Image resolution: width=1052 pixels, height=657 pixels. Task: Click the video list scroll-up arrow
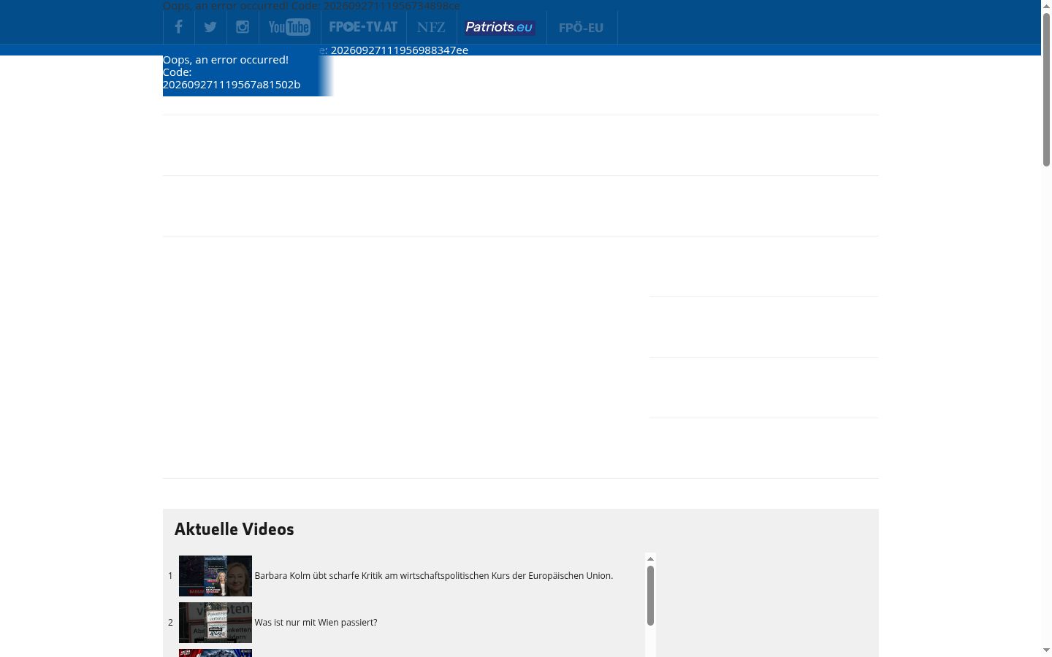650,559
